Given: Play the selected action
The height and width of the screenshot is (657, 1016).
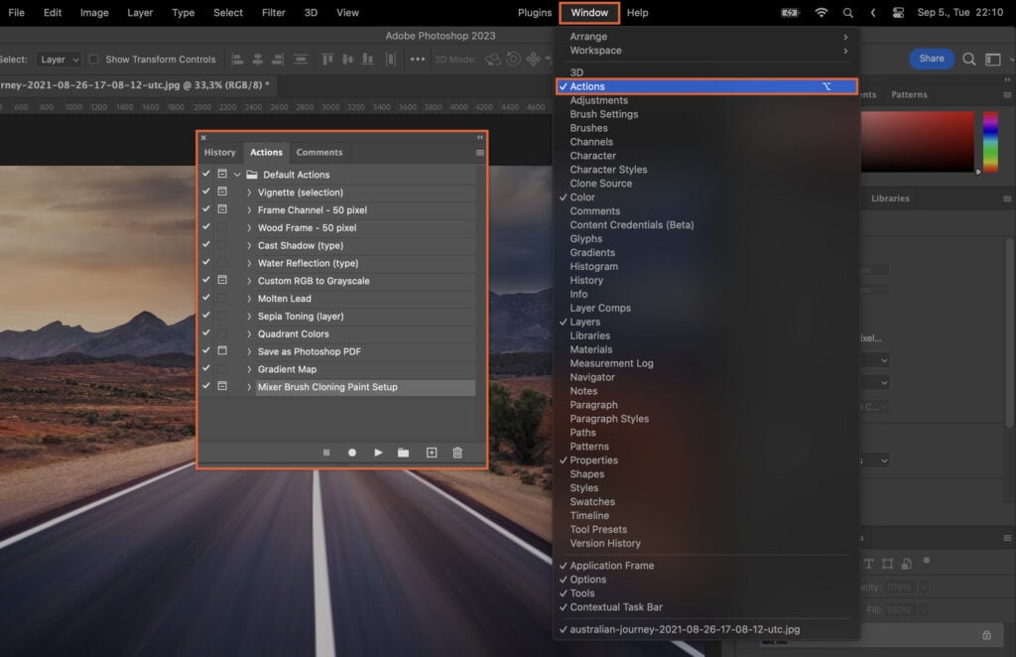Looking at the screenshot, I should pyautogui.click(x=379, y=452).
